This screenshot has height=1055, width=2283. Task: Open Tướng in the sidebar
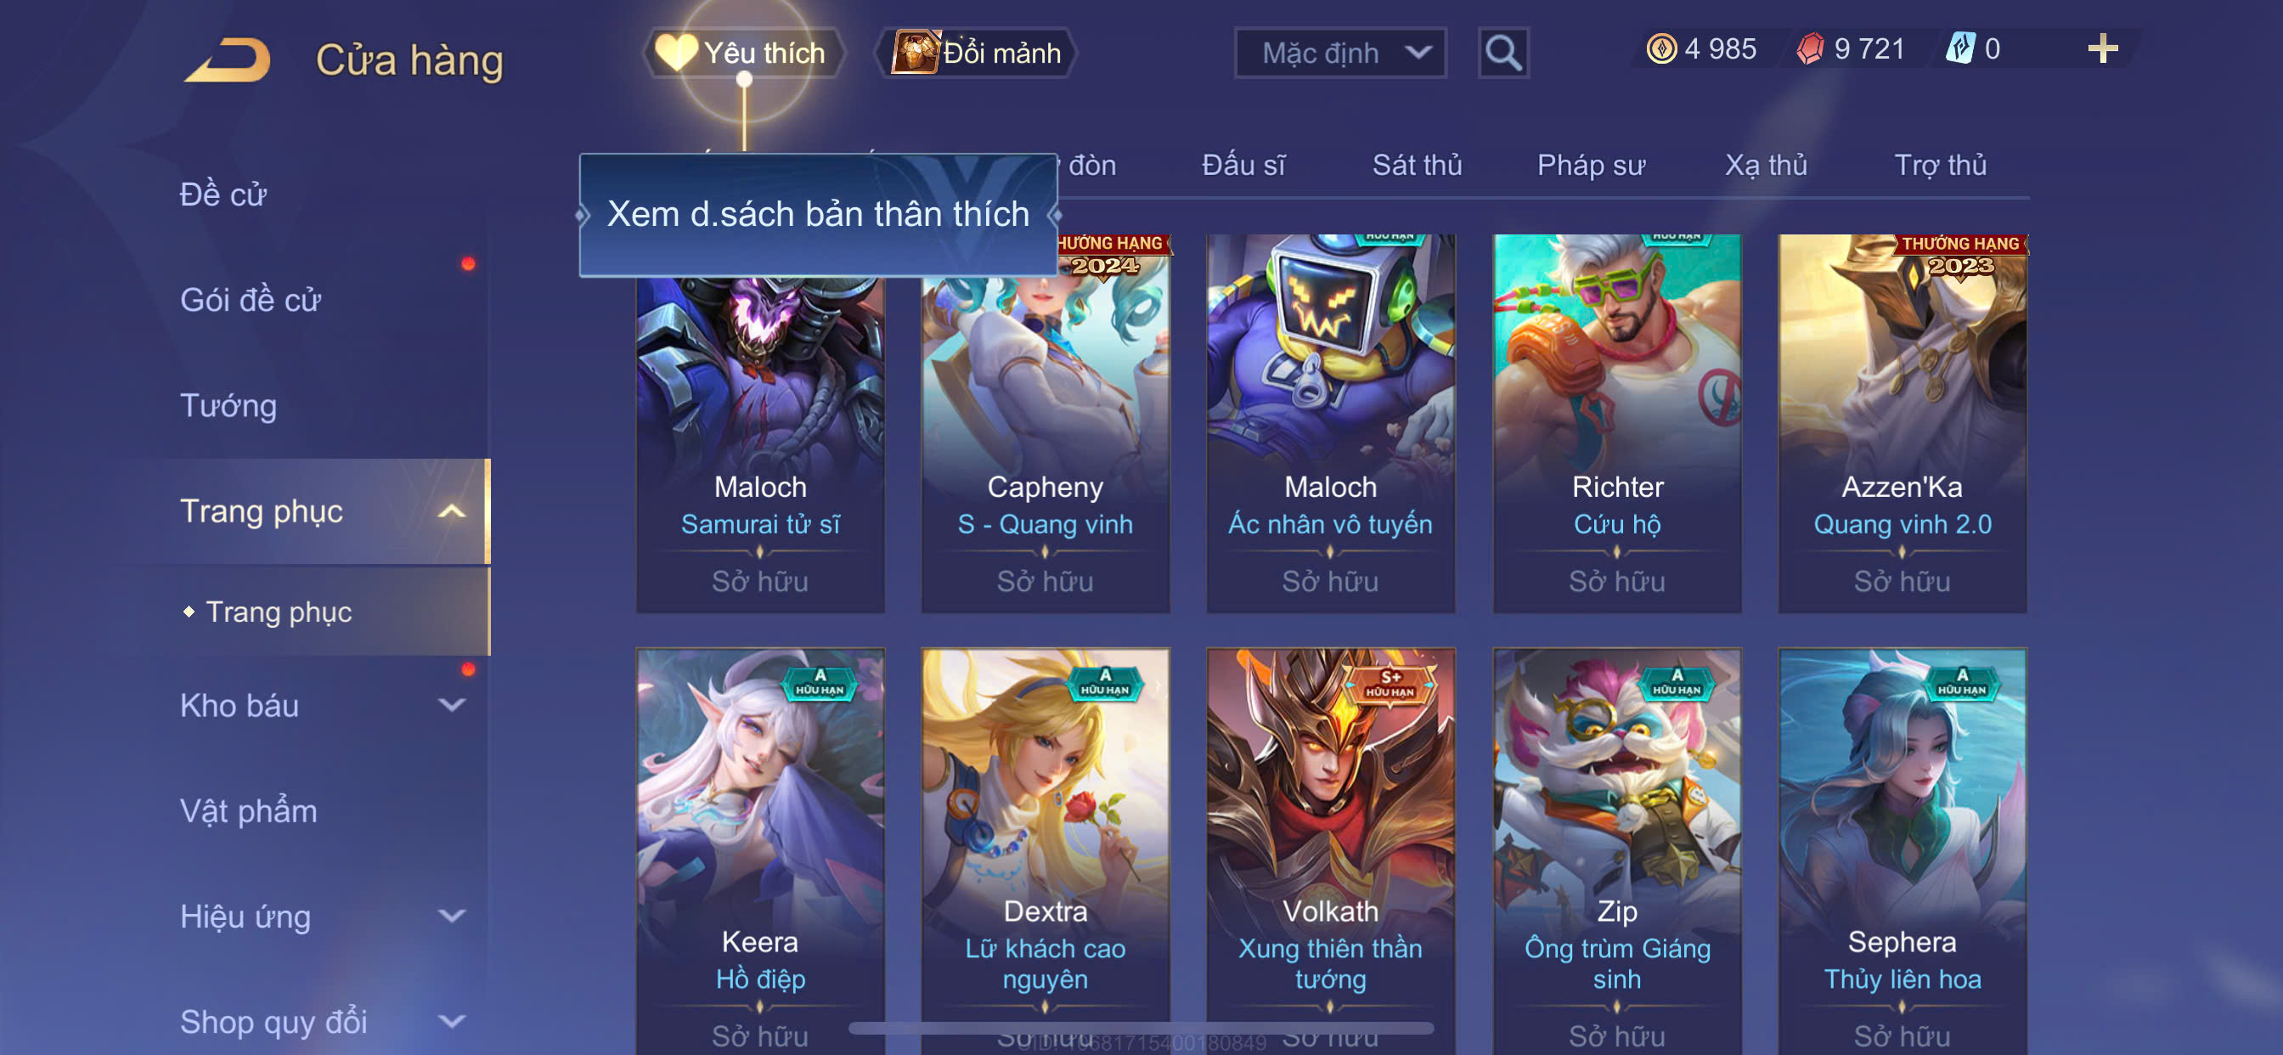coord(228,406)
